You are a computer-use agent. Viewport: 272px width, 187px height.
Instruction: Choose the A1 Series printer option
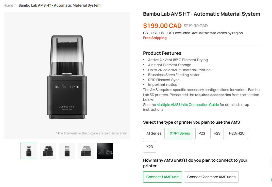pyautogui.click(x=154, y=133)
